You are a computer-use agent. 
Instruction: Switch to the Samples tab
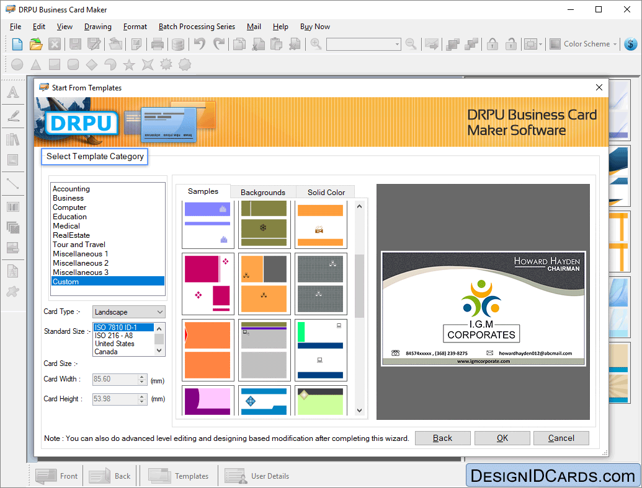(203, 191)
